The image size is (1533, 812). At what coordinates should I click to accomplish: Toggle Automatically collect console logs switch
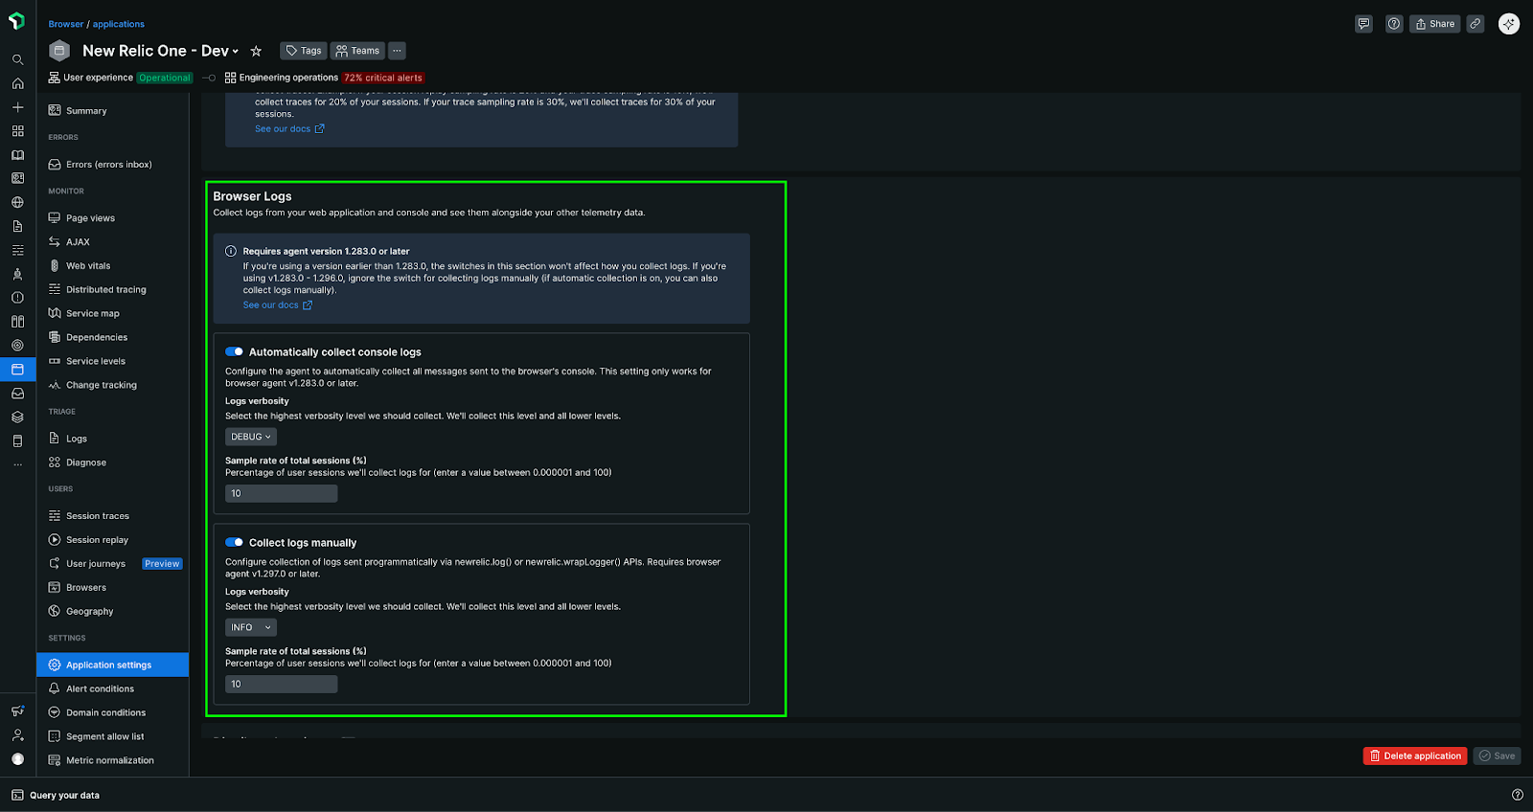(234, 351)
